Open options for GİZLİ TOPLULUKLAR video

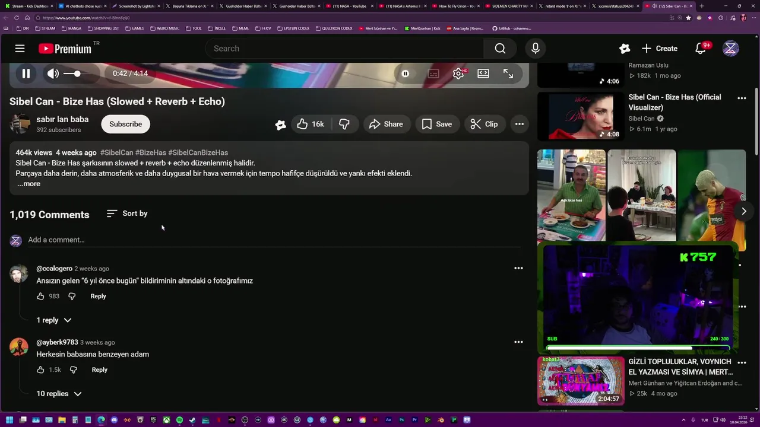click(x=742, y=362)
